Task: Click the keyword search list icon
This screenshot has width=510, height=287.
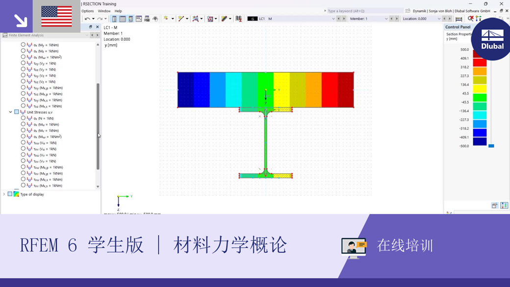Action: pyautogui.click(x=408, y=11)
